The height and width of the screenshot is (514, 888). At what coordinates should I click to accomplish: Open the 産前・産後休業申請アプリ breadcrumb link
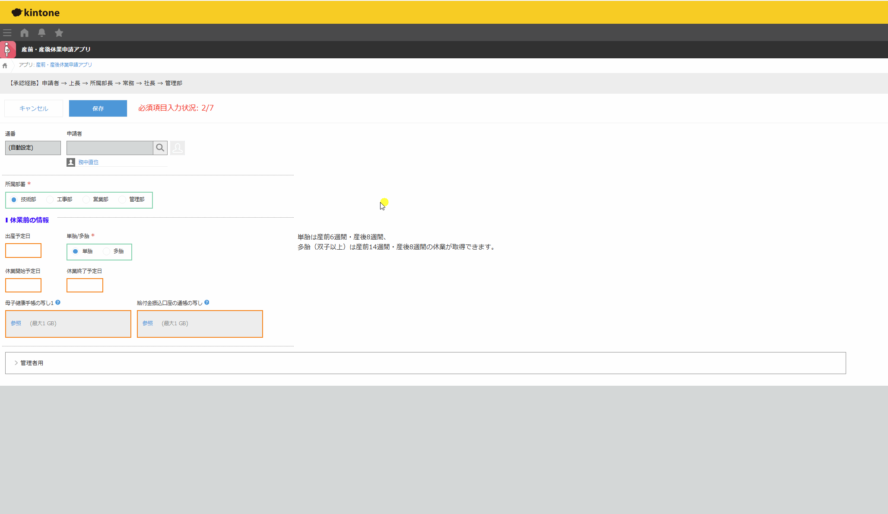[64, 65]
